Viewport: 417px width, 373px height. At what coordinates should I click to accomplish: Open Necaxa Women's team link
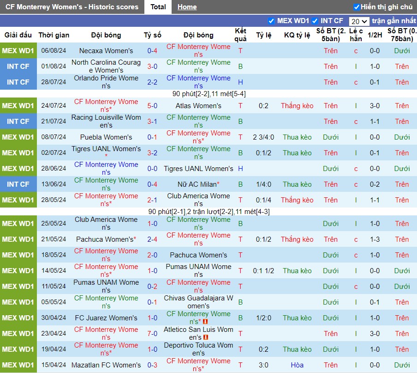coord(106,51)
